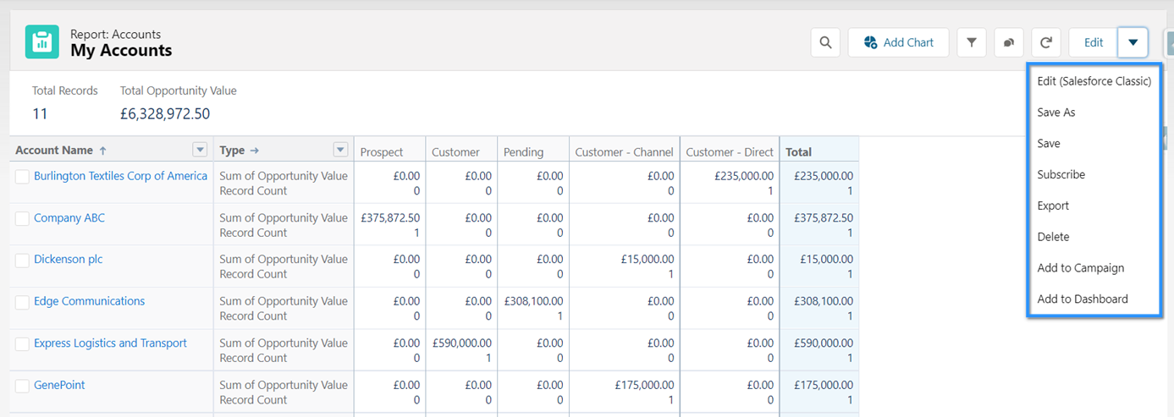The width and height of the screenshot is (1174, 417).
Task: Open the filter funnel icon
Action: coord(972,42)
